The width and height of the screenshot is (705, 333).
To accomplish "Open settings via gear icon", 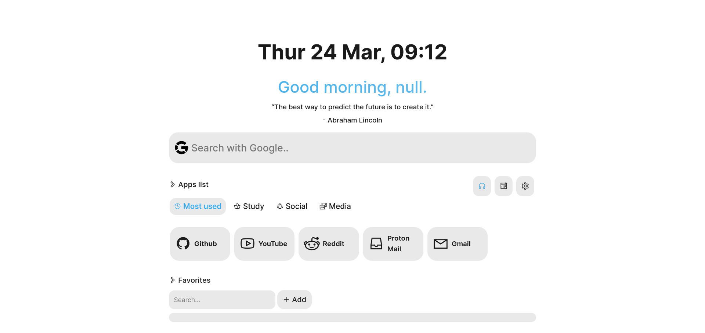I will click(x=525, y=186).
